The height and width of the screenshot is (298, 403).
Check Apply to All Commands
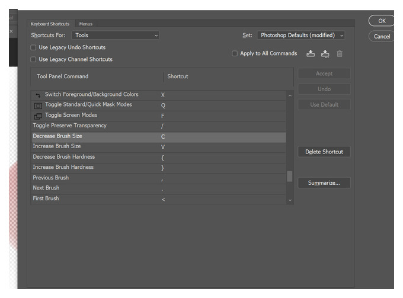coord(235,53)
